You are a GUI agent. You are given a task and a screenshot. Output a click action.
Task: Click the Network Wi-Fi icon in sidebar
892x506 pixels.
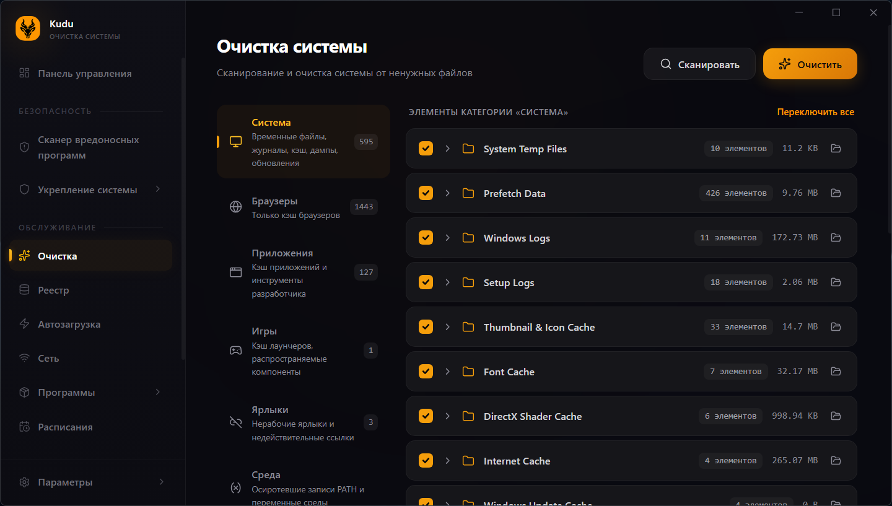coord(25,358)
